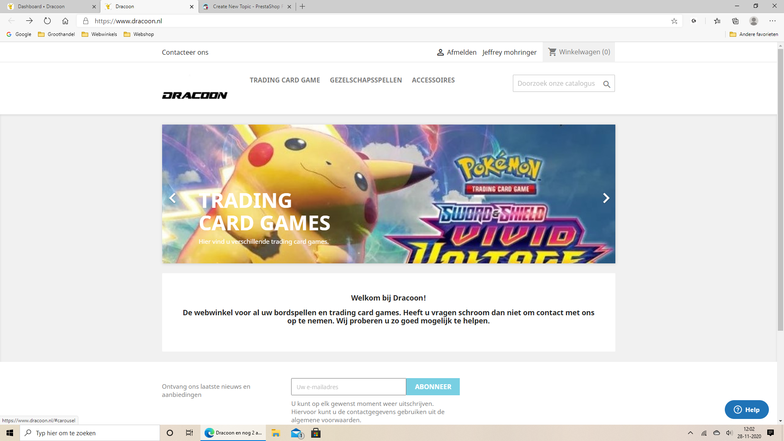
Task: Click the browser home icon
Action: point(65,21)
